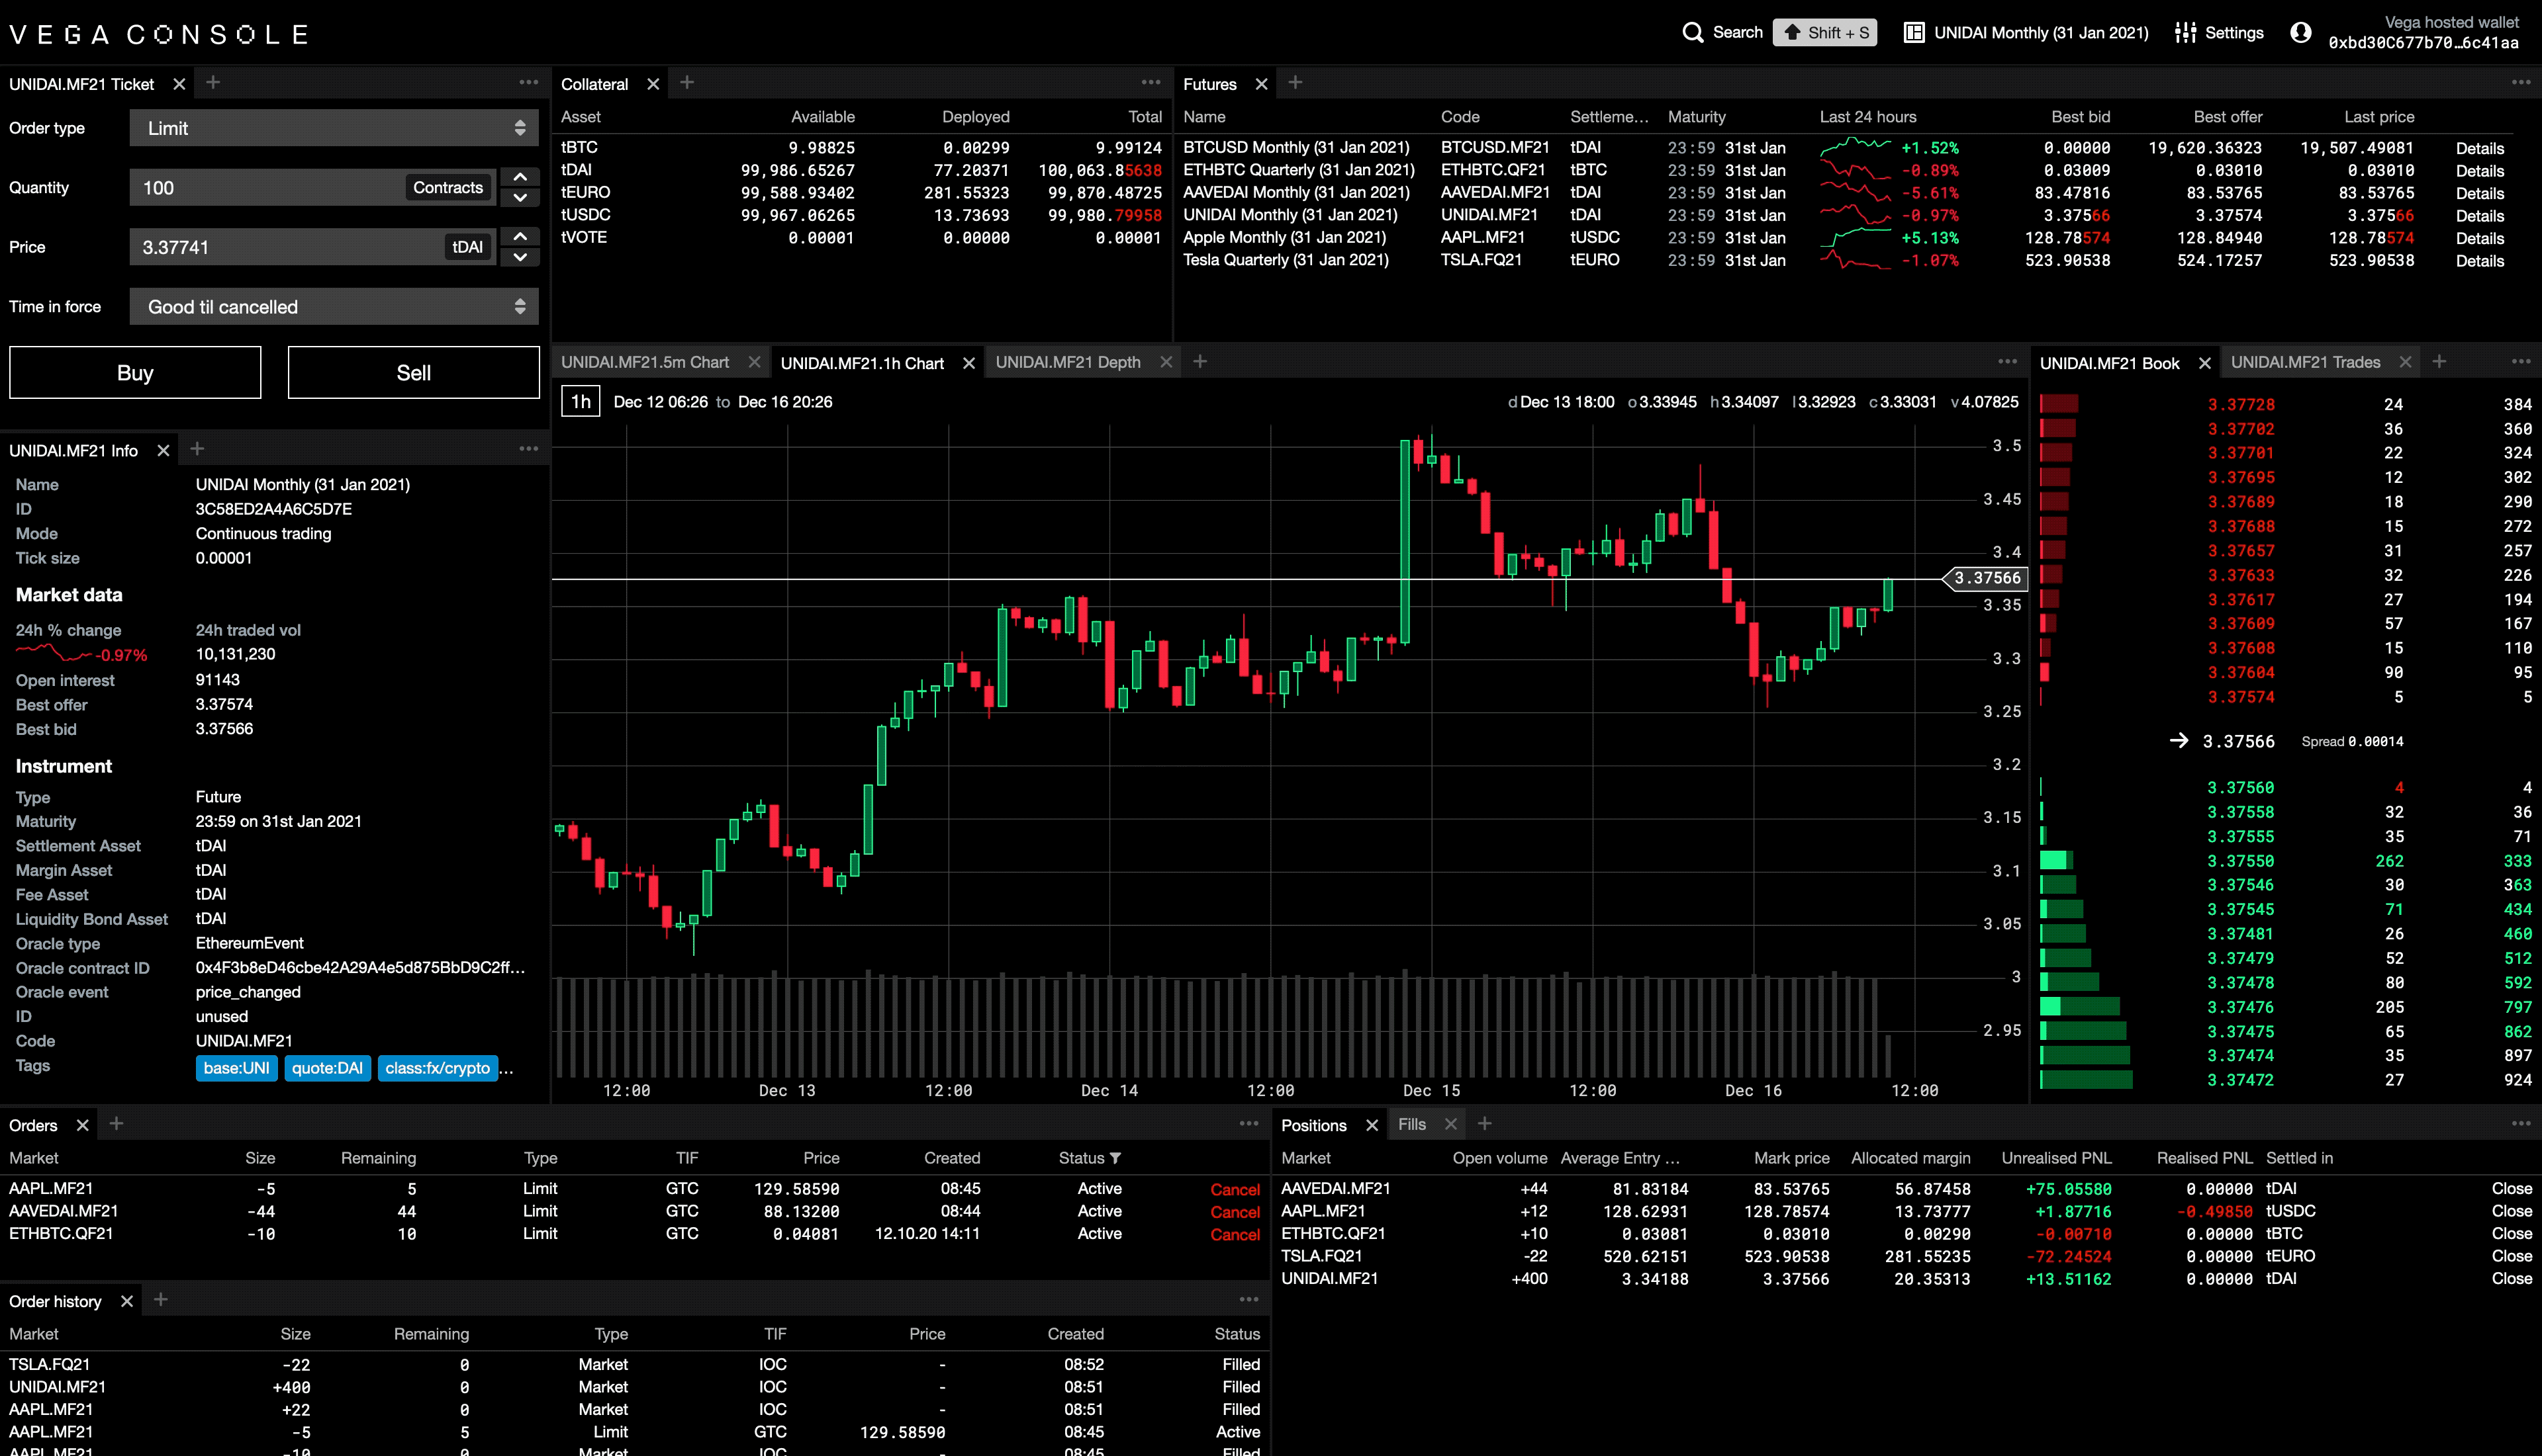Switch to UNIDAI.MF21 Depth tab
This screenshot has width=2542, height=1456.
(1067, 362)
